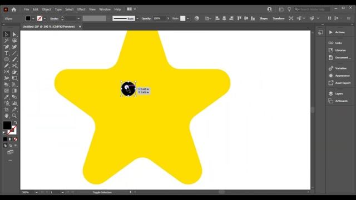356x200 pixels.
Task: Click the large black Fill swatch in toolbar
Action: click(x=7, y=125)
